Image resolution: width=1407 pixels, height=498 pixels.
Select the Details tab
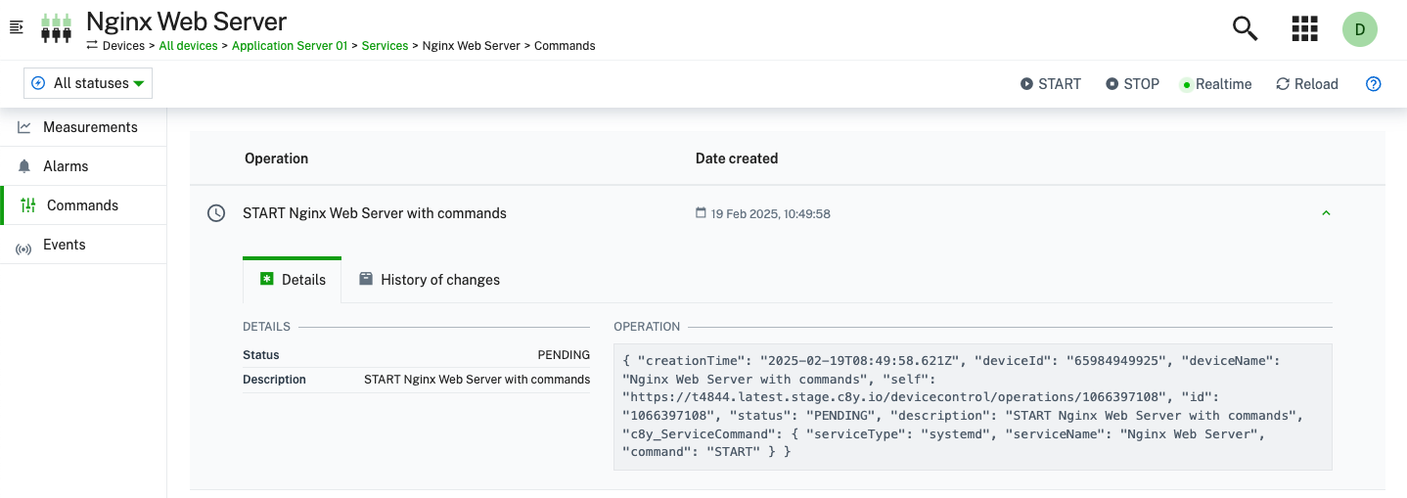(x=293, y=280)
